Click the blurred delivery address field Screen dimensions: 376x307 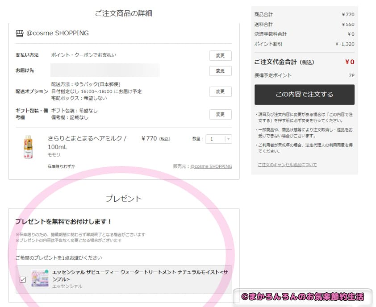105,70
